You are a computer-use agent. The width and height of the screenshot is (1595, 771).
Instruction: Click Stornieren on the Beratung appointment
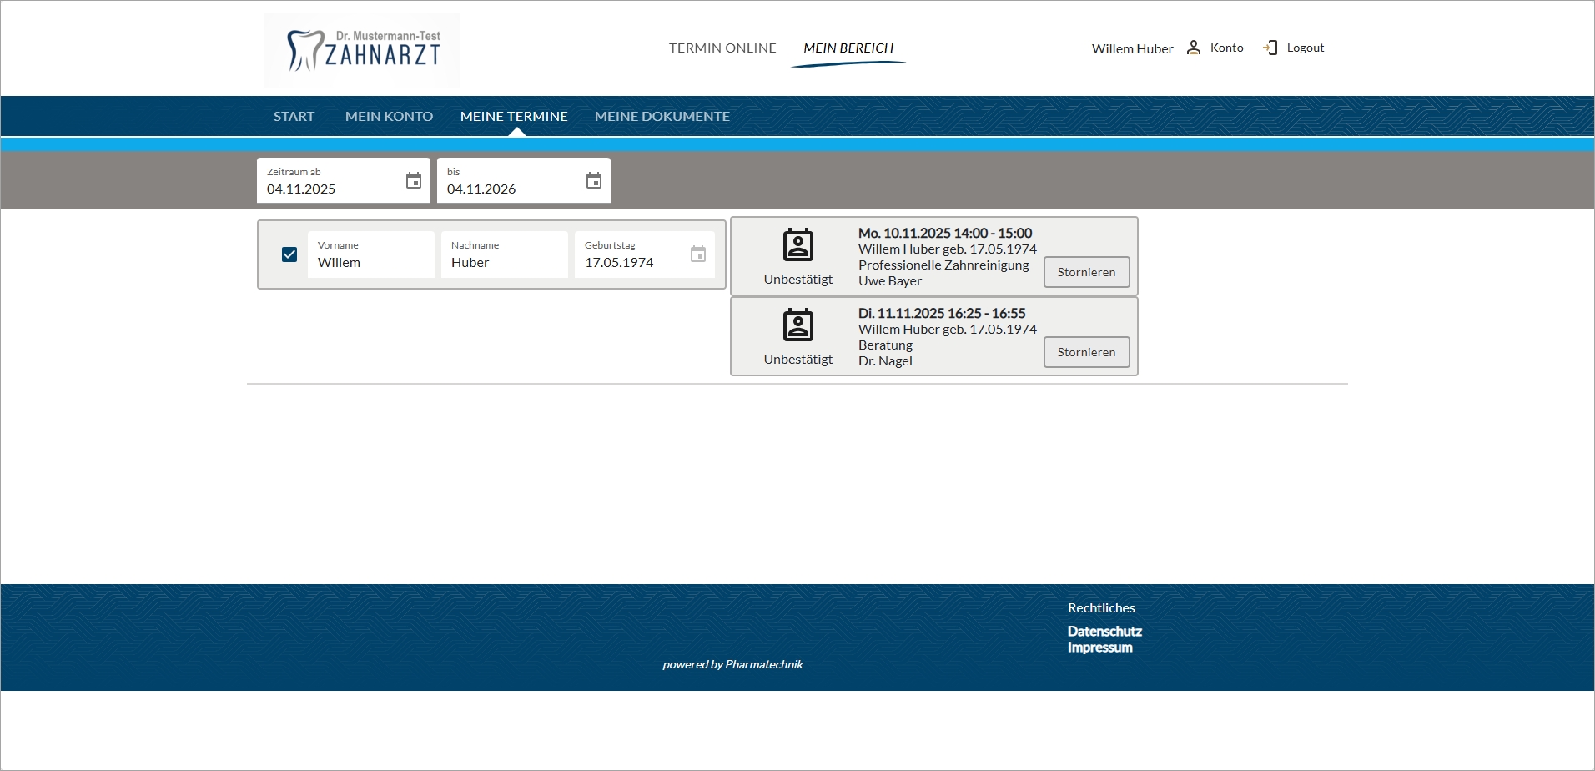1086,352
